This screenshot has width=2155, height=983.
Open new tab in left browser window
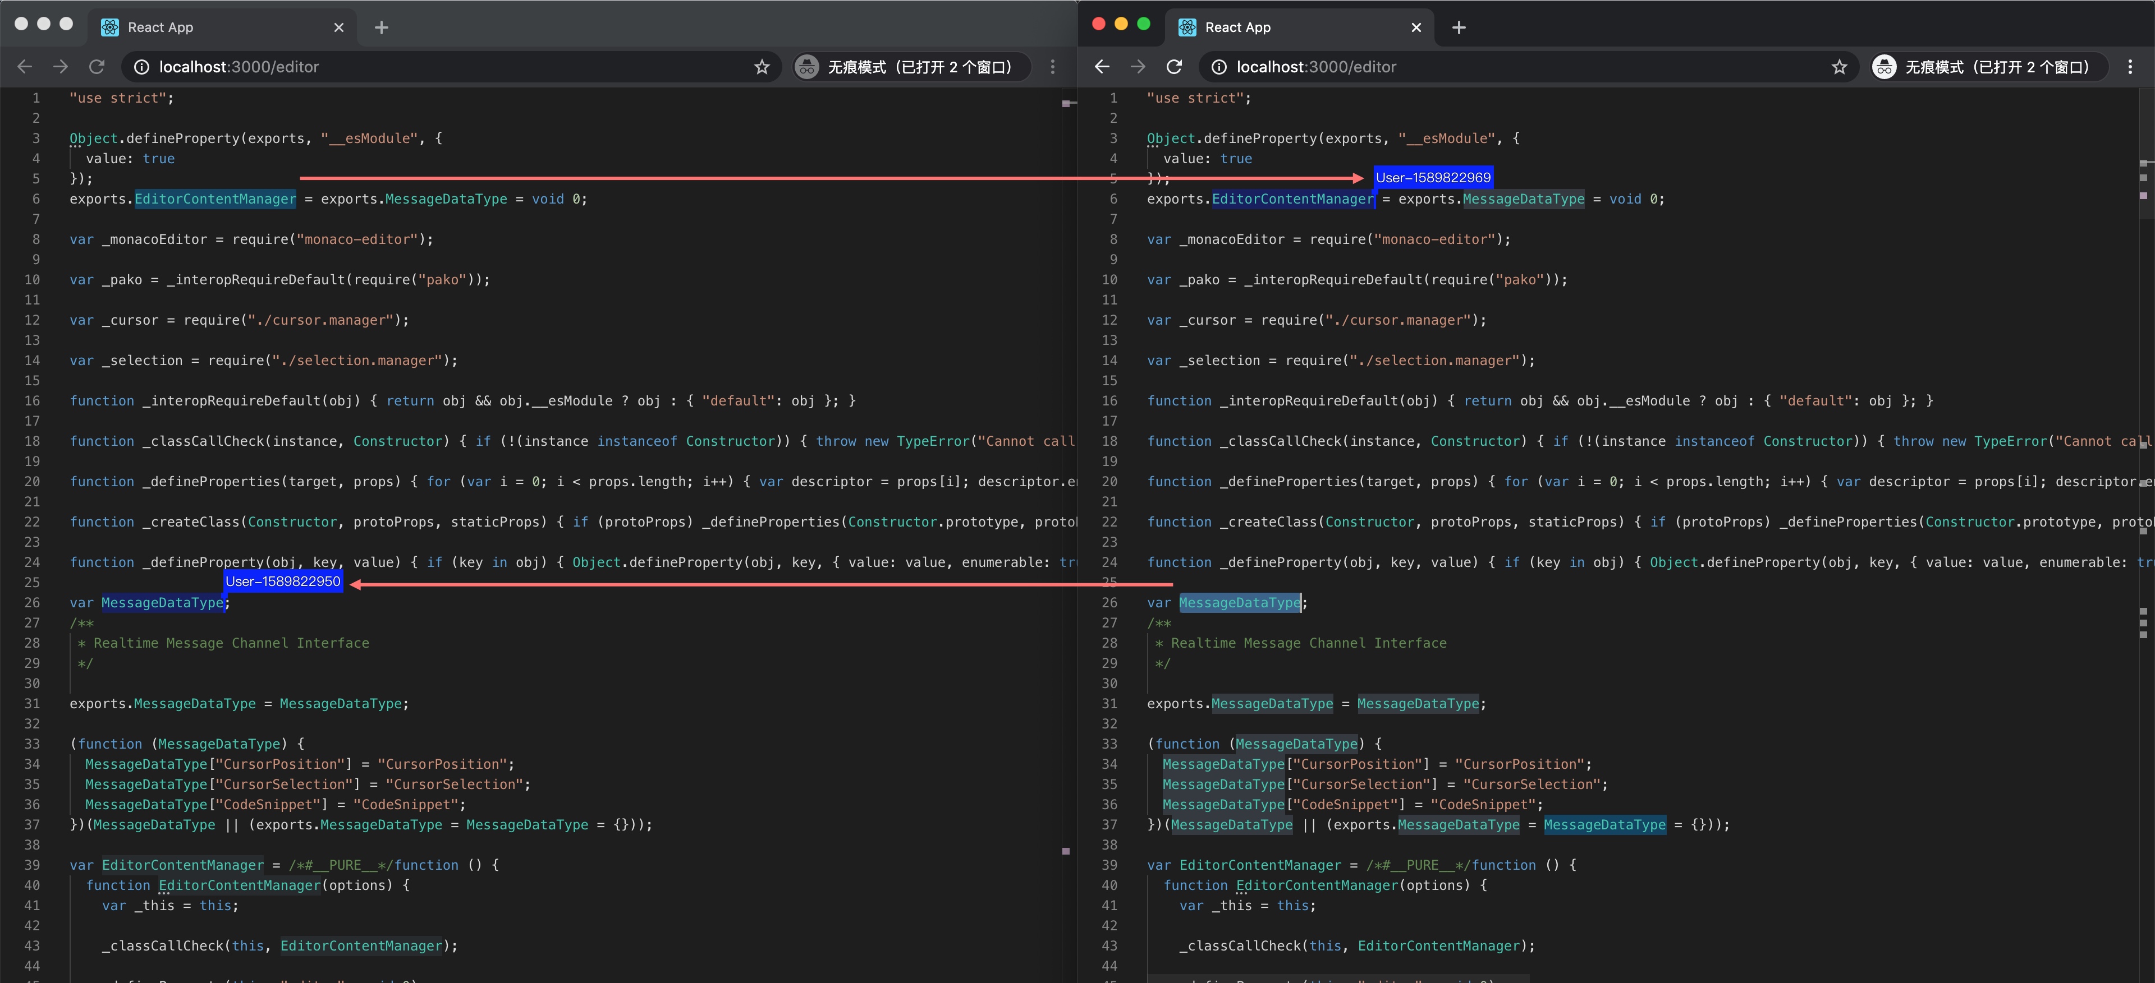coord(382,27)
